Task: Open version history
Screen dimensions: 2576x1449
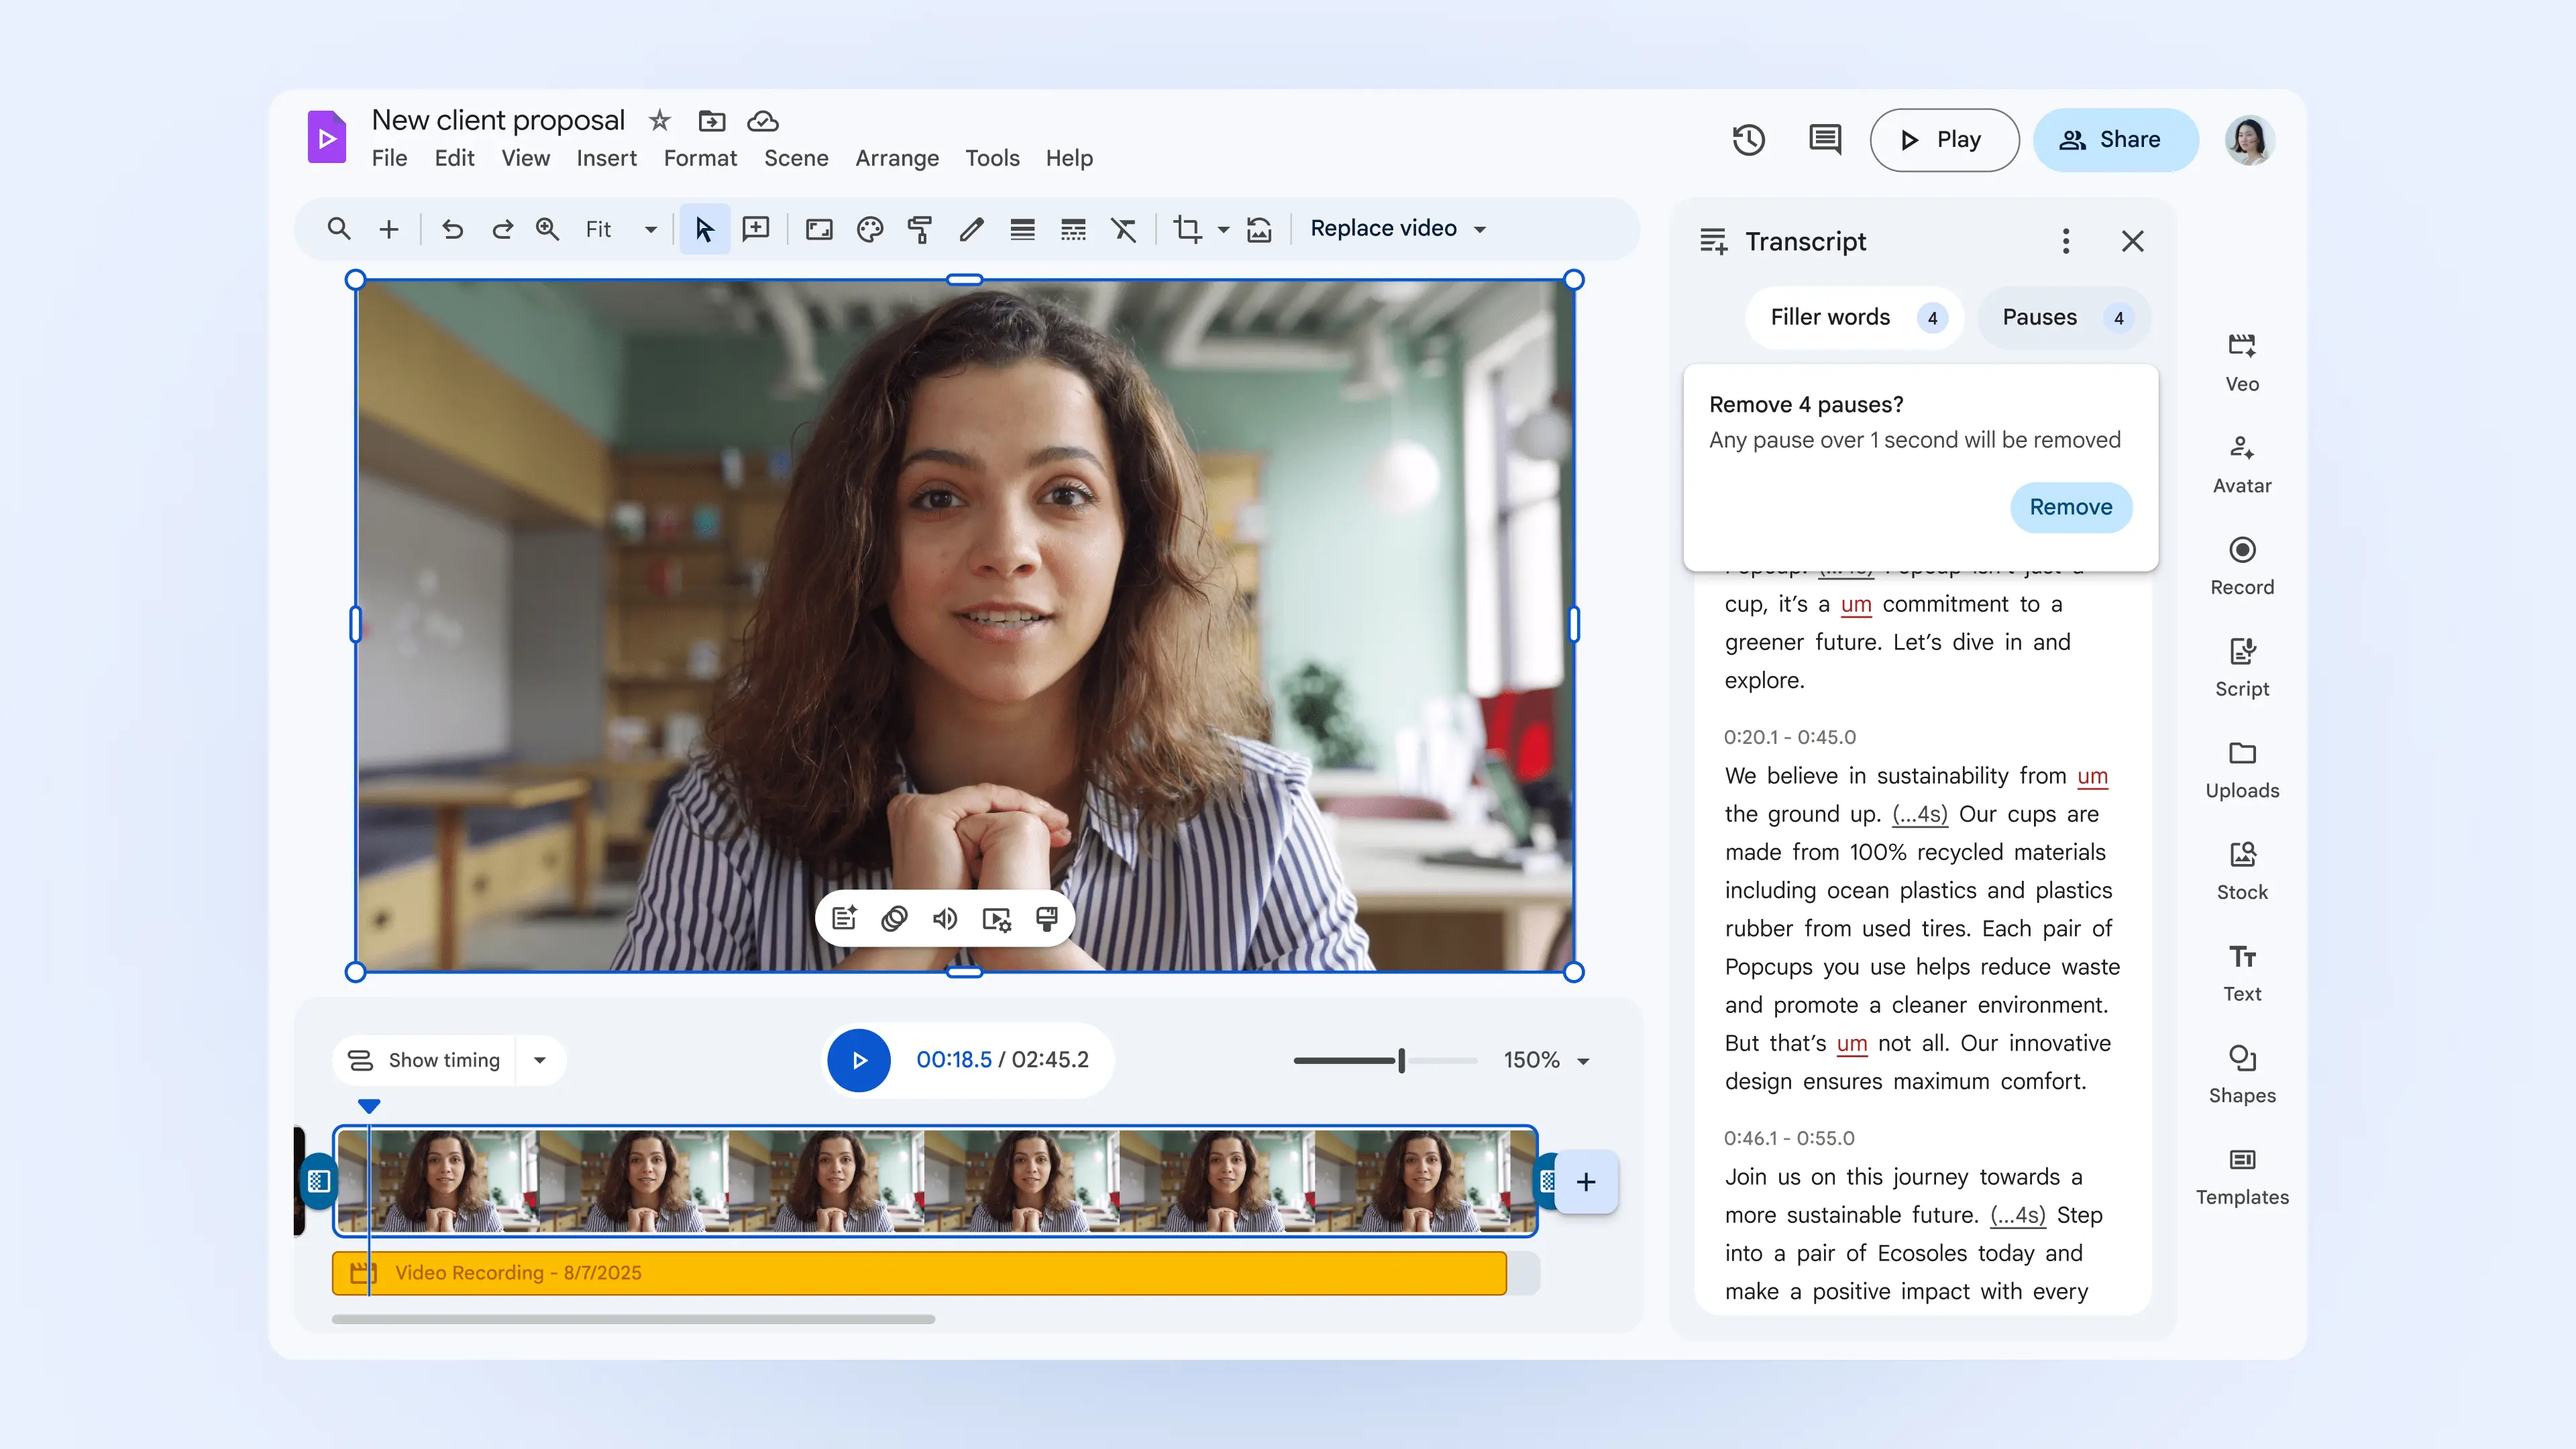Action: click(1749, 139)
